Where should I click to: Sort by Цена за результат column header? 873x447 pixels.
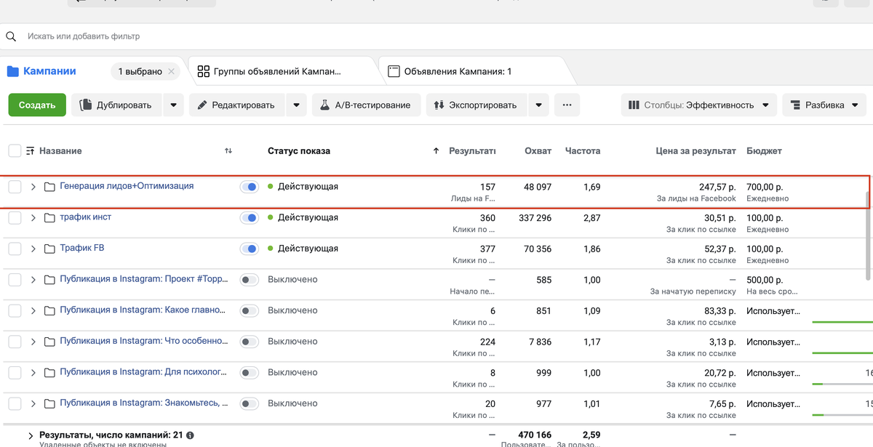pos(695,151)
